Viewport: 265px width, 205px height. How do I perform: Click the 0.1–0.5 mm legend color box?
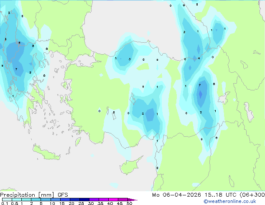(7, 200)
